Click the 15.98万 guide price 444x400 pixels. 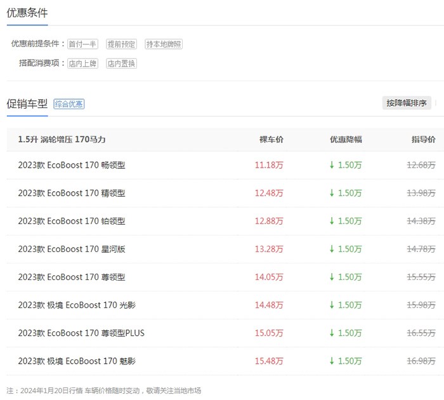pyautogui.click(x=421, y=305)
